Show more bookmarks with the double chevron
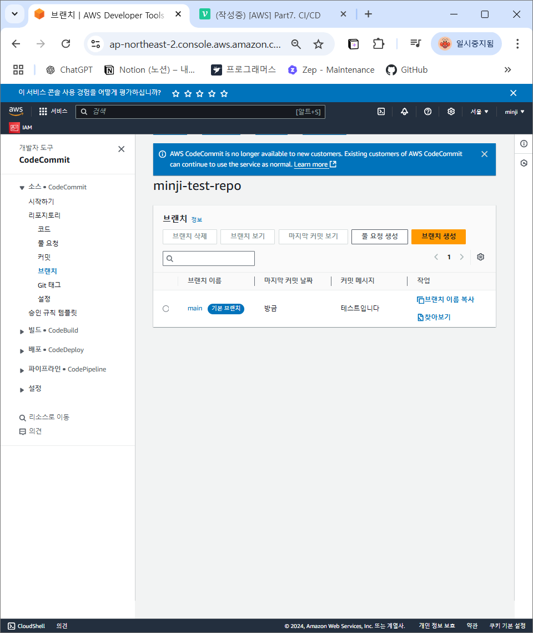Image resolution: width=533 pixels, height=633 pixels. [507, 70]
